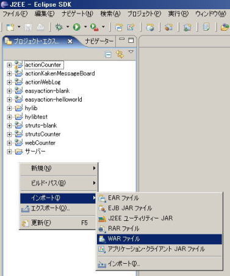This screenshot has width=230, height=276.
Task: Collapse all projects with minus icon
Action: 108,54
